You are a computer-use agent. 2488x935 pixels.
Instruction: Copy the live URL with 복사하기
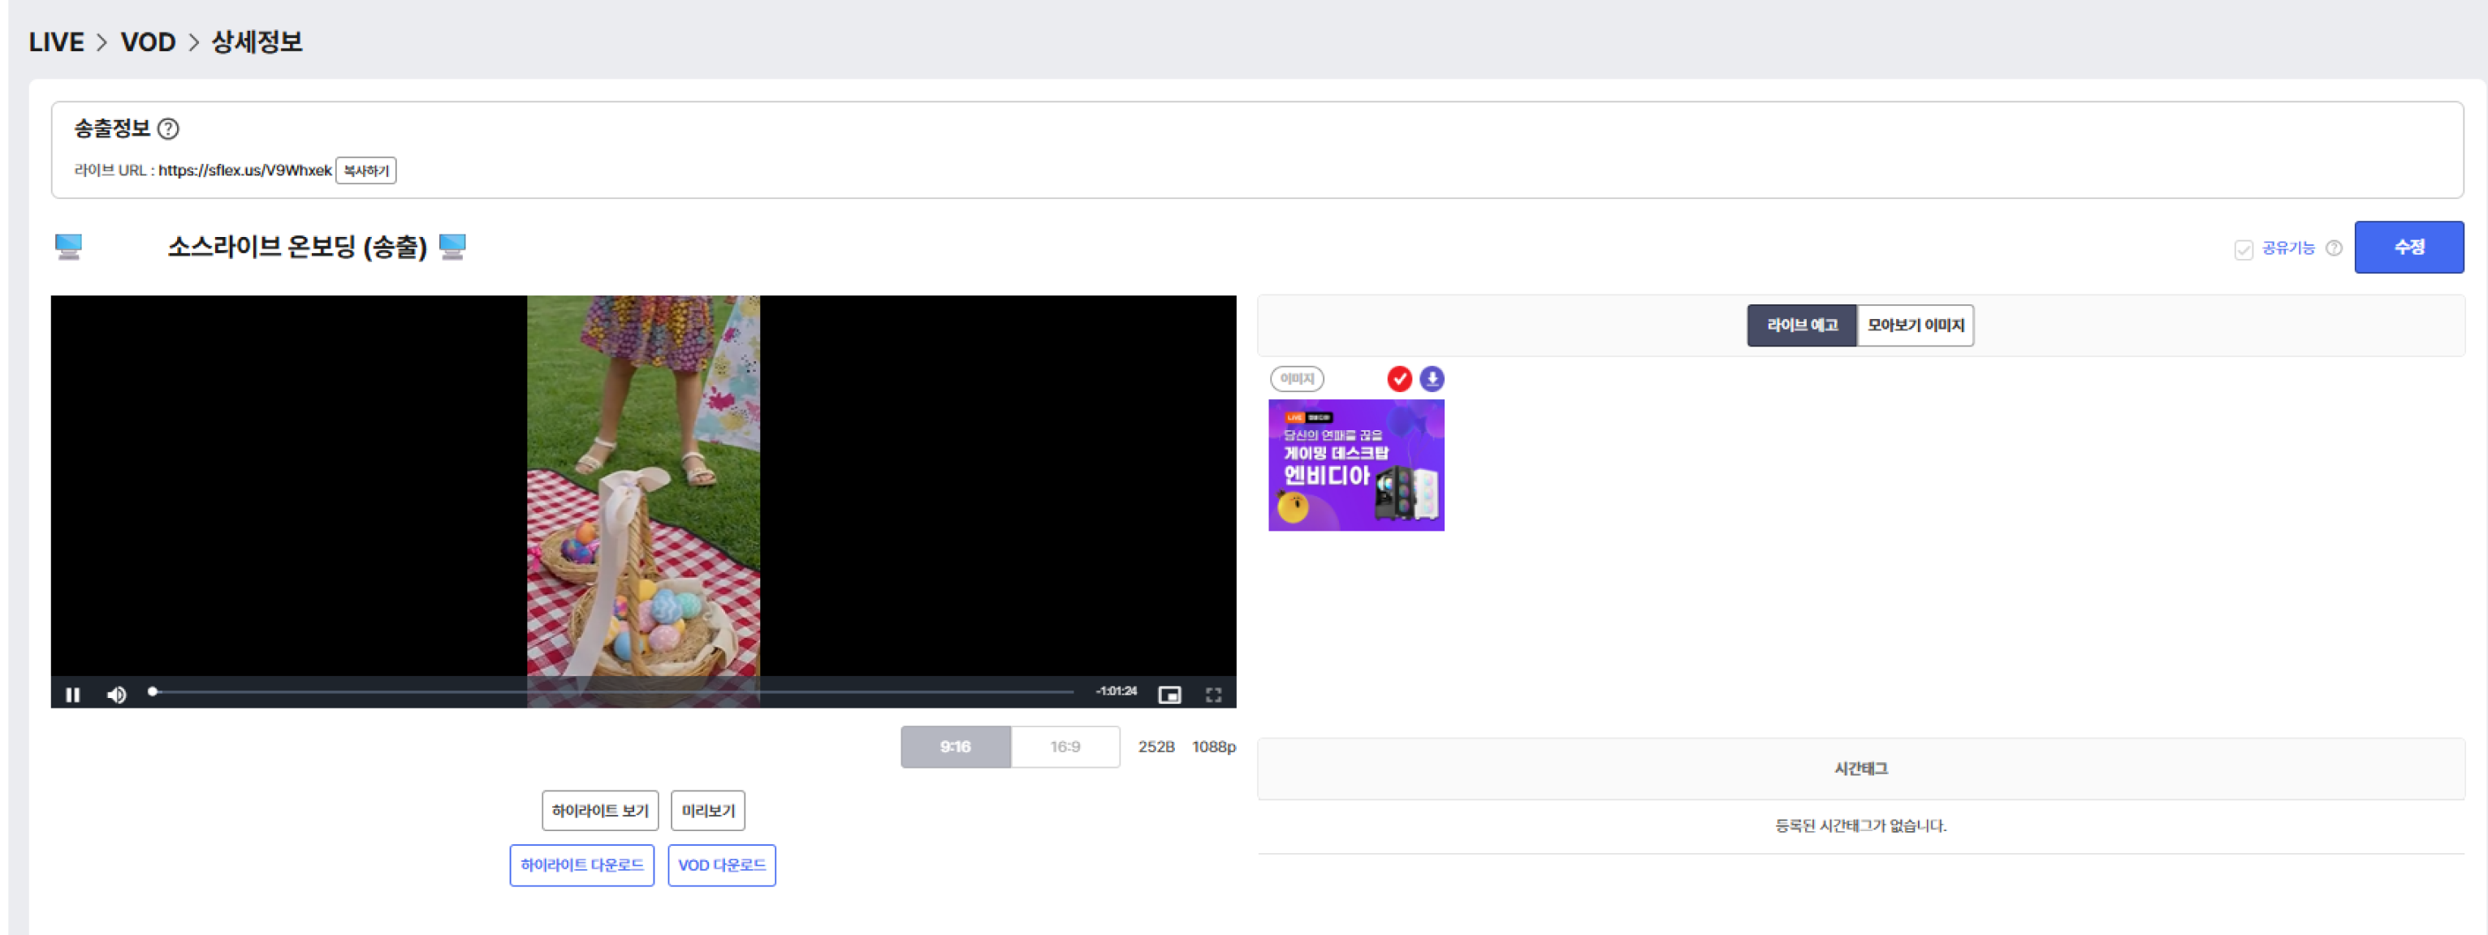(365, 170)
